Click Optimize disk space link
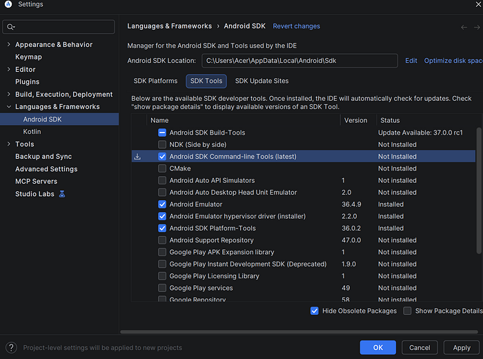 click(x=453, y=61)
